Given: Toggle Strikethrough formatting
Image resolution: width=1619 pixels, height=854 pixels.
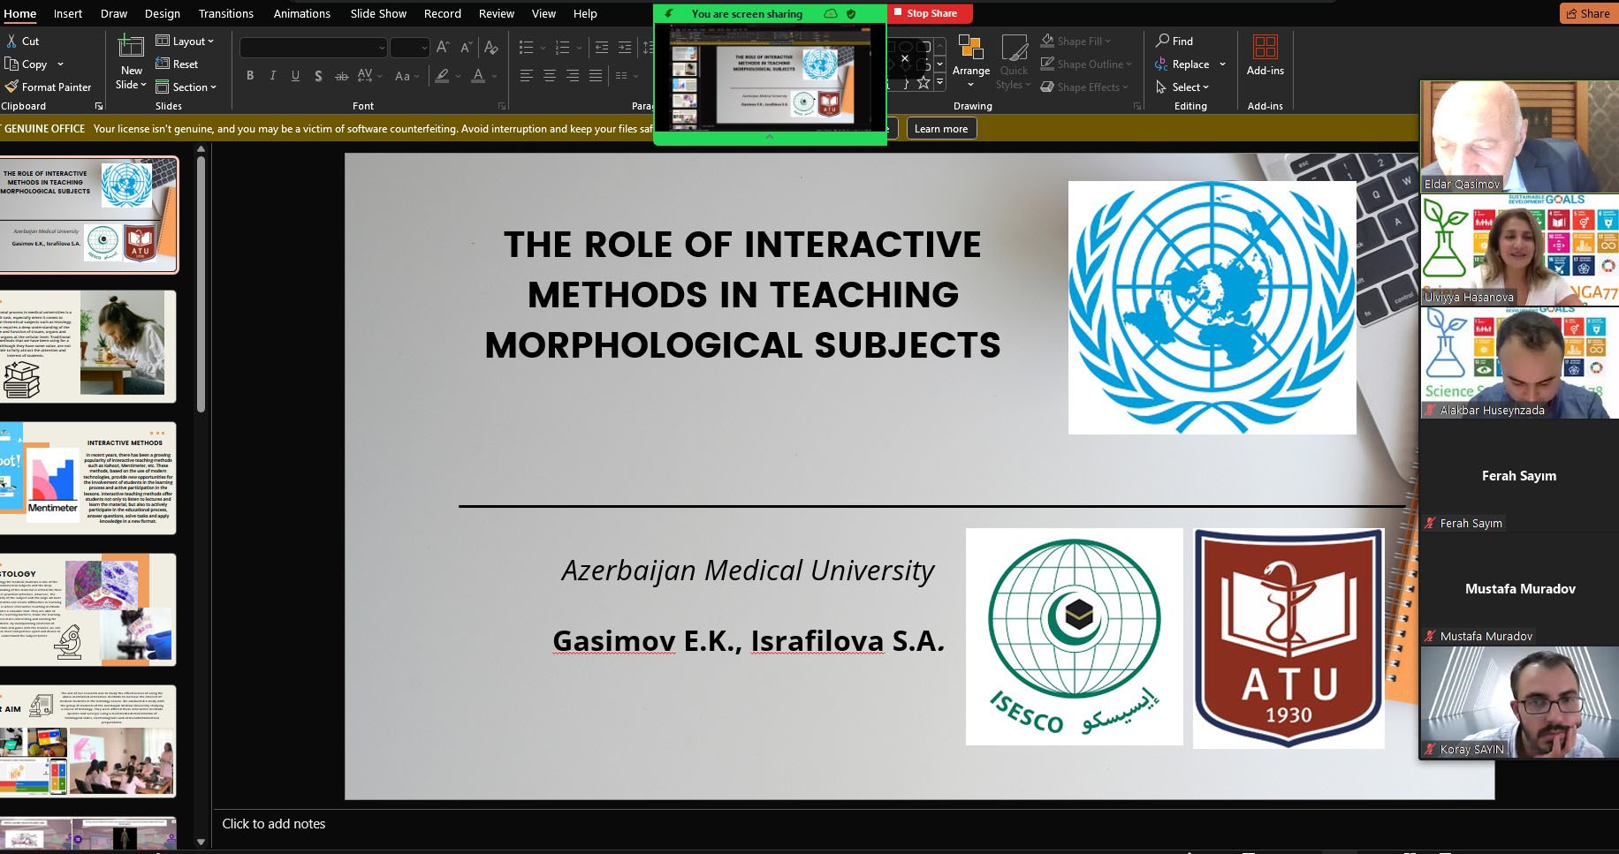Looking at the screenshot, I should pyautogui.click(x=341, y=76).
